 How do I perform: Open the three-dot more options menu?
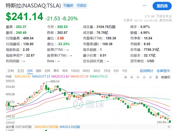click(x=144, y=6)
